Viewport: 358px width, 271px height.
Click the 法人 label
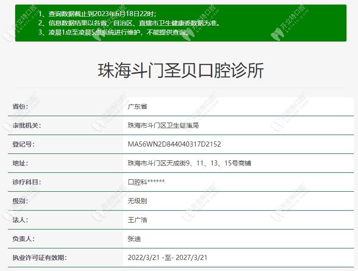coord(20,220)
